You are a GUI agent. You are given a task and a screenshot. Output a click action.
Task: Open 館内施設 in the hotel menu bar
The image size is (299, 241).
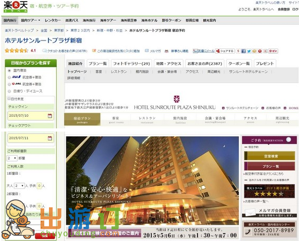pos(180,119)
